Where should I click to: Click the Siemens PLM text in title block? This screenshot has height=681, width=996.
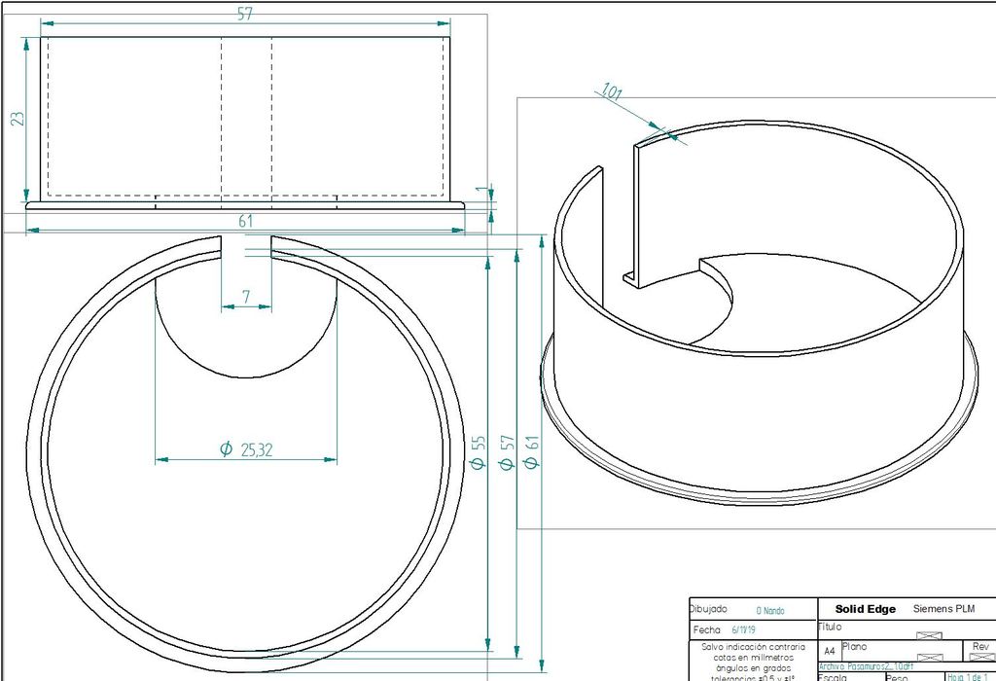[943, 609]
